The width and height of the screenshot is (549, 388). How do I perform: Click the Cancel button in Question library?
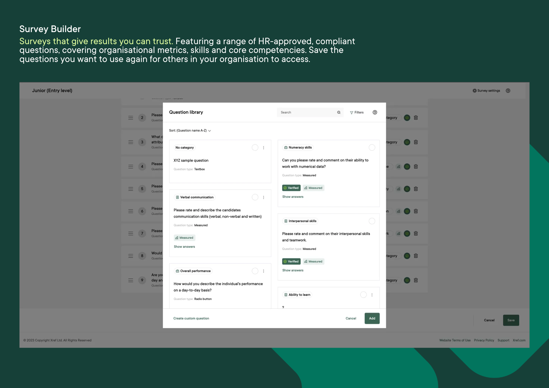tap(350, 318)
